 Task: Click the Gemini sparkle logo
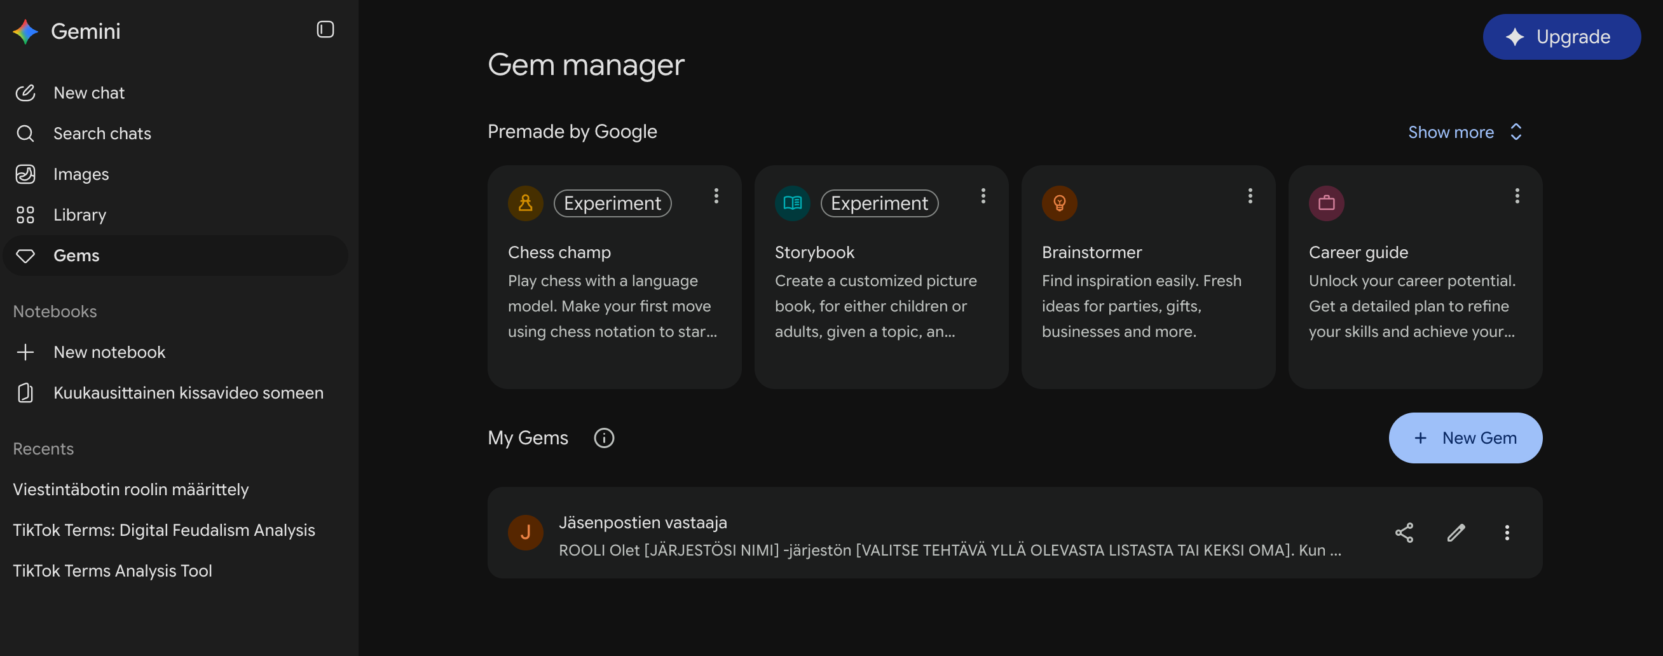pyautogui.click(x=26, y=31)
